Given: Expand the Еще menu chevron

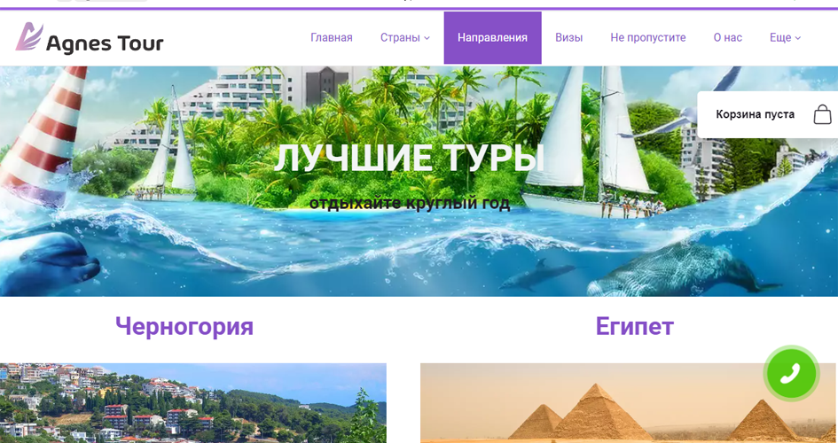Looking at the screenshot, I should 798,38.
